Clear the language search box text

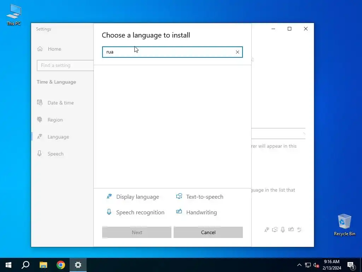pyautogui.click(x=237, y=52)
